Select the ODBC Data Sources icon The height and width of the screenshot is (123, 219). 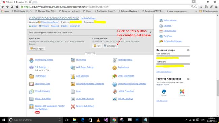[73, 99]
